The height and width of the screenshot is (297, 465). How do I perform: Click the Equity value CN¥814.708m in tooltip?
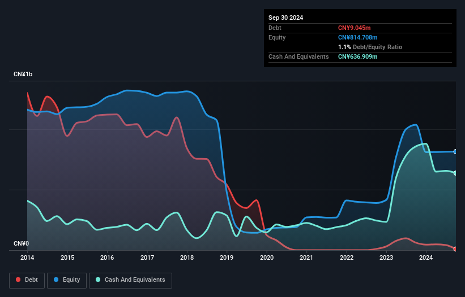point(357,37)
